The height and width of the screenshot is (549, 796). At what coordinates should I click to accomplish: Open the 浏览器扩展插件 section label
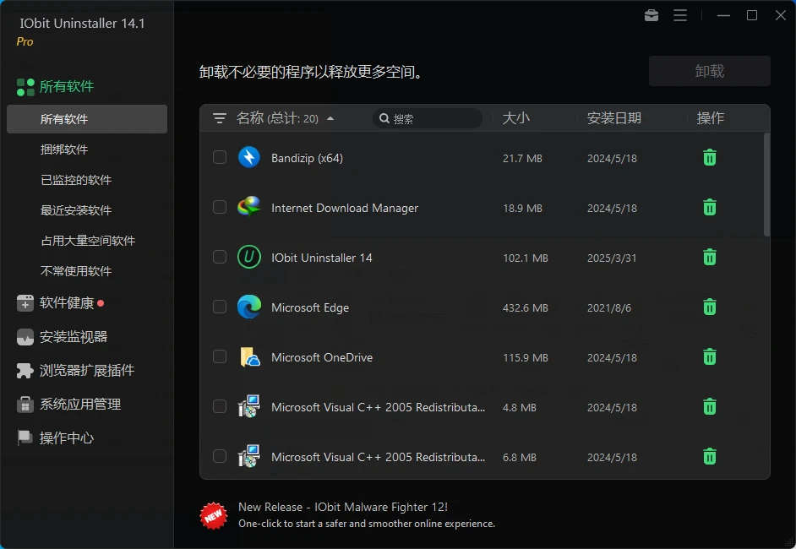pos(87,371)
